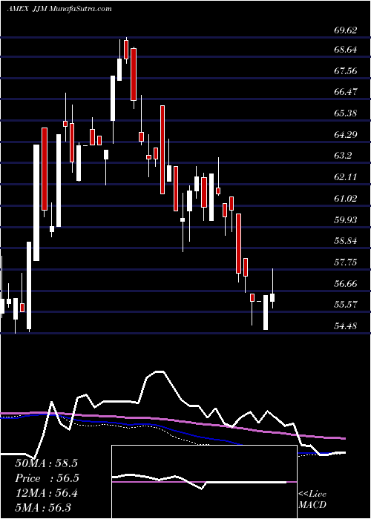Screen dimensions: 371x519
Task: Click the 55.57 price axis label
Action: [x=346, y=304]
